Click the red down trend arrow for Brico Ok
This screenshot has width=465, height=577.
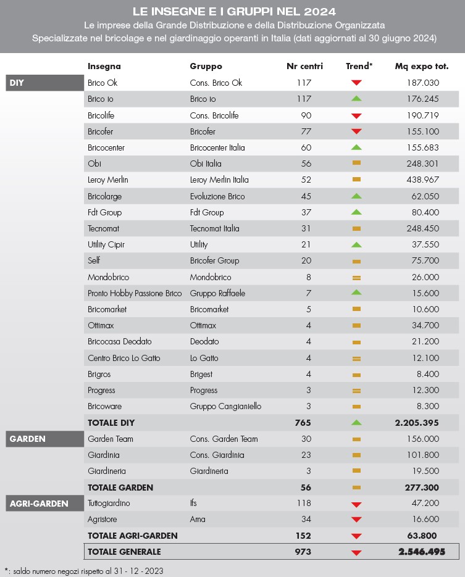tap(356, 83)
